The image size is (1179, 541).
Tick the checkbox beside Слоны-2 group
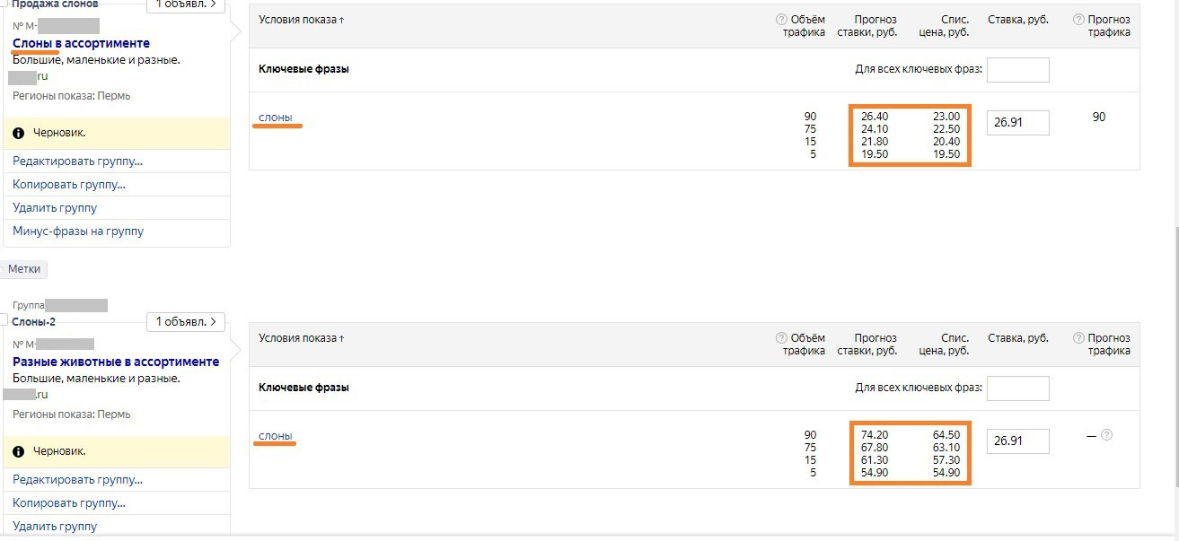click(x=4, y=319)
